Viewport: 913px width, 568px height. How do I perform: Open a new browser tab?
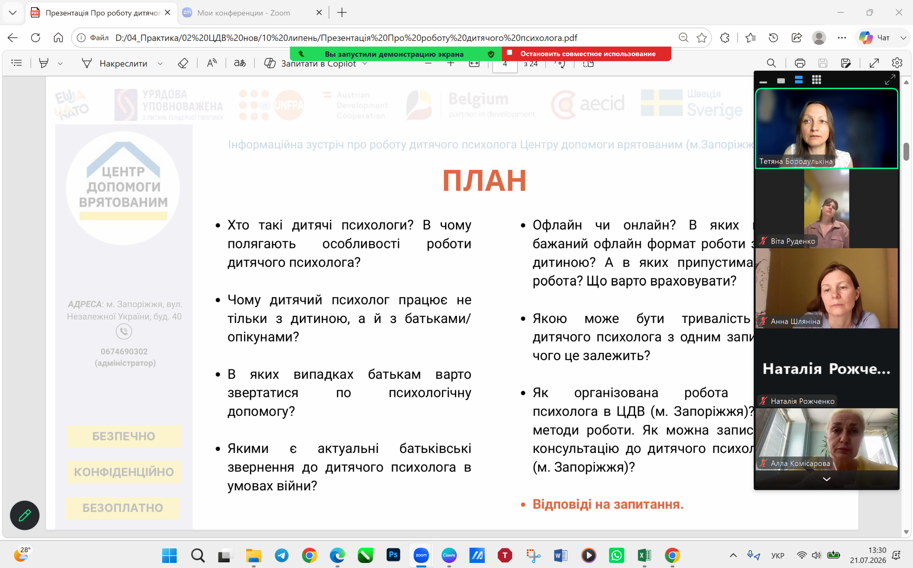342,13
